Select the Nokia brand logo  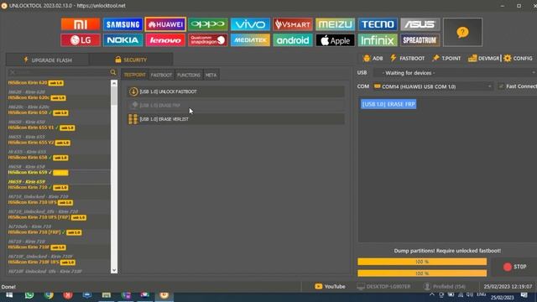[123, 40]
